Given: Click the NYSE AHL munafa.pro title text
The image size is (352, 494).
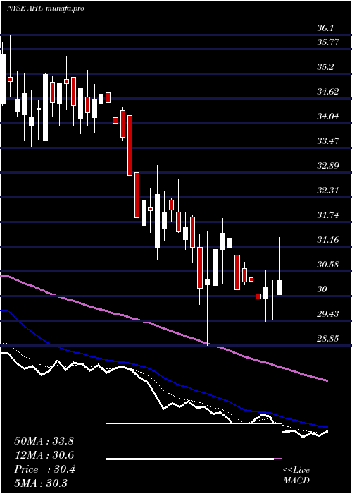Looking at the screenshot, I should 46,8.
